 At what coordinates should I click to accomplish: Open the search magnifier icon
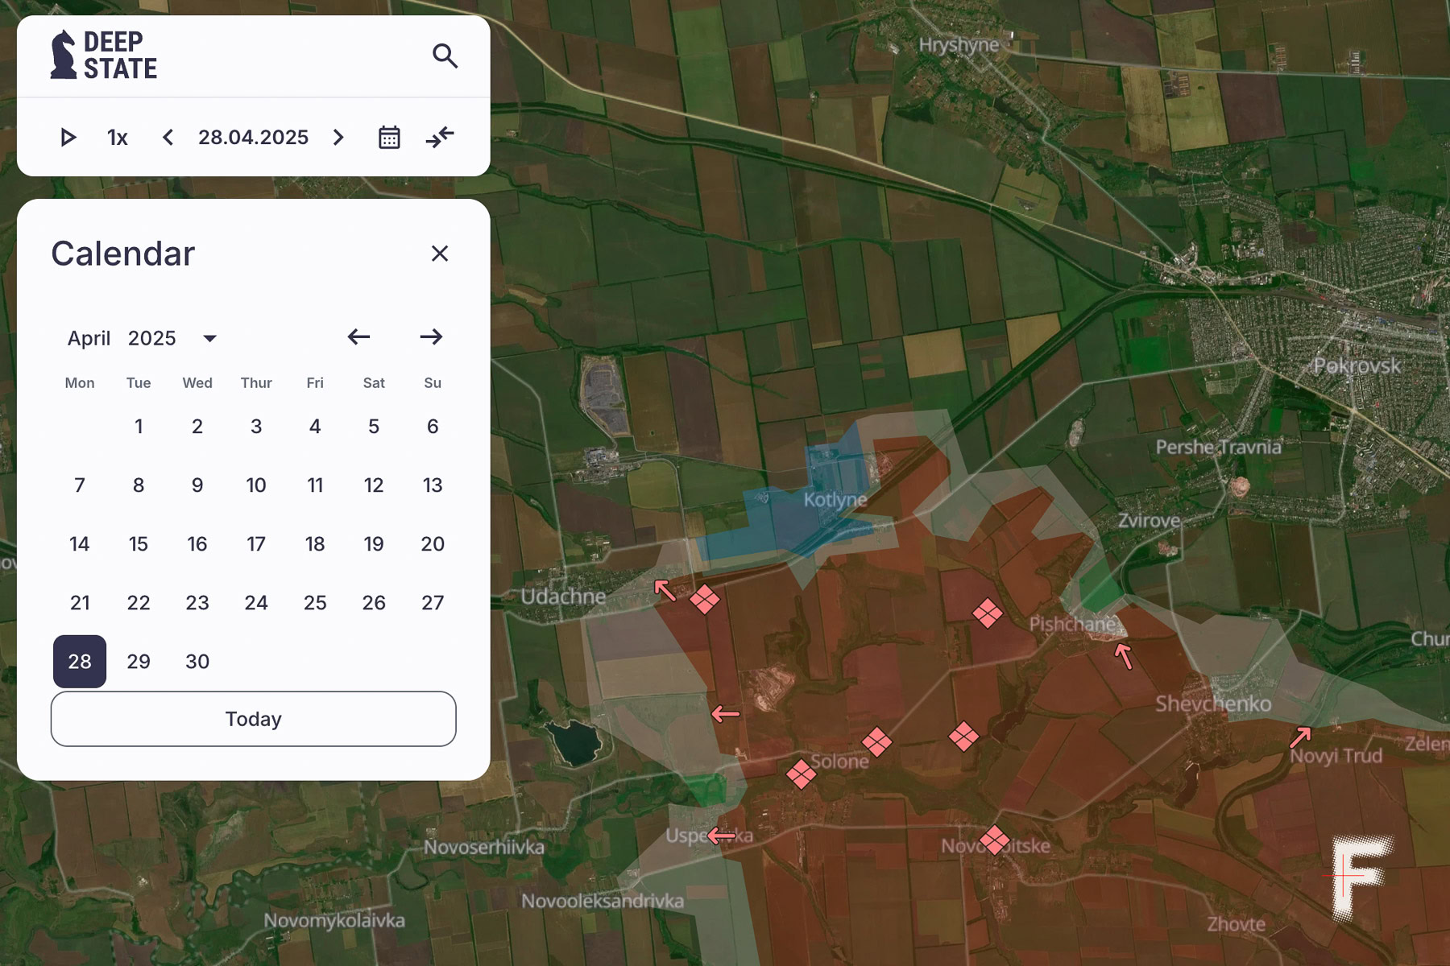point(445,56)
